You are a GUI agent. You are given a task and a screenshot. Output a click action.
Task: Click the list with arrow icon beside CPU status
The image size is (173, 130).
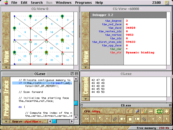(130, 111)
